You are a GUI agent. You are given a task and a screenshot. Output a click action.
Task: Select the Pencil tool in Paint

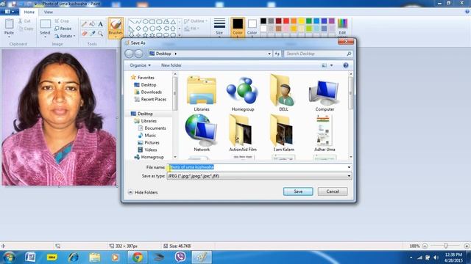(x=85, y=24)
